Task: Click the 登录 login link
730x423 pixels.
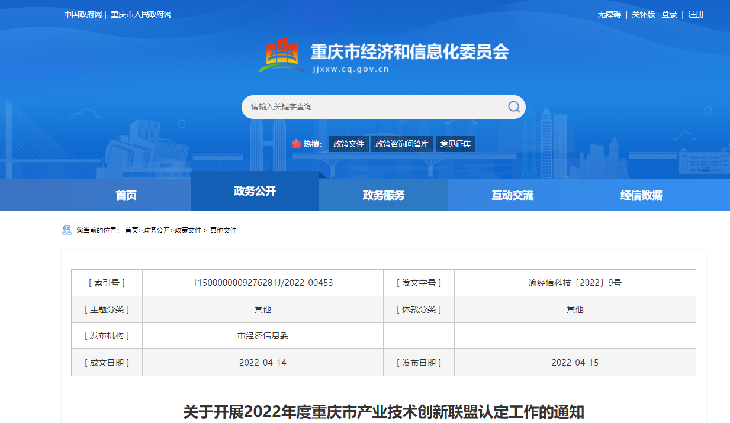Action: point(670,14)
